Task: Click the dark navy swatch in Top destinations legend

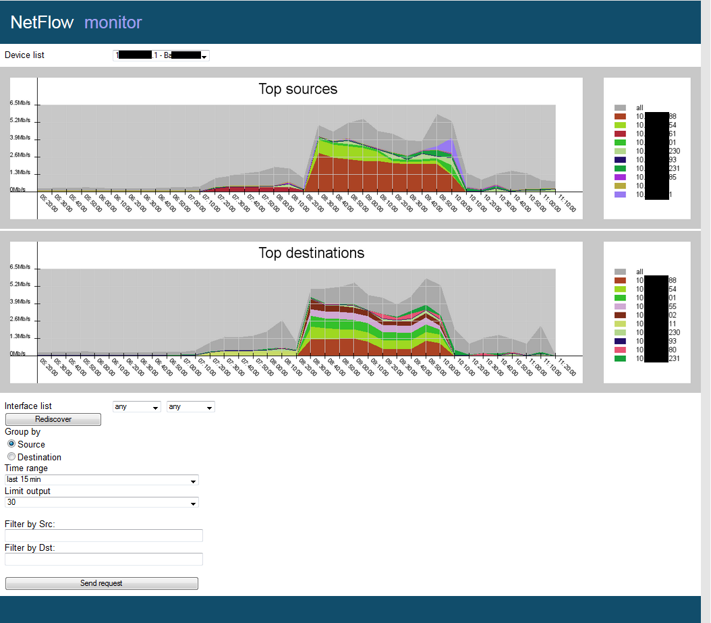Action: coord(620,341)
